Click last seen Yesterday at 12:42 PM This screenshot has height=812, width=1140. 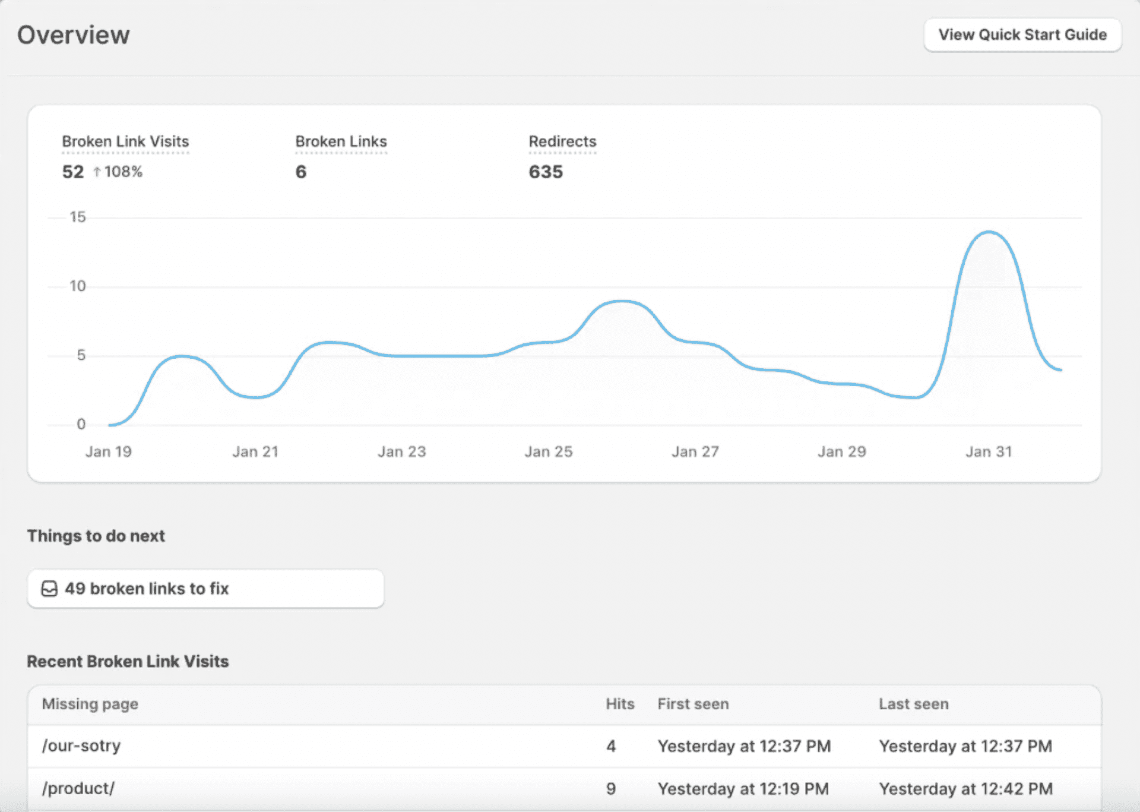[966, 789]
